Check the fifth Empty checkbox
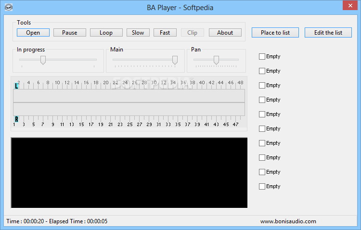The height and width of the screenshot is (230, 361). coord(262,114)
